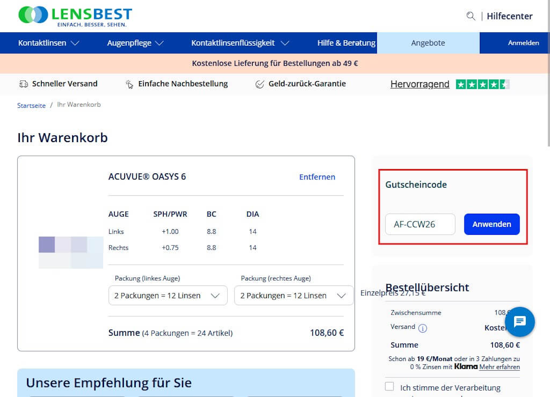Screen dimensions: 550x397
Task: Click Anmelden to sign in
Action: [523, 43]
